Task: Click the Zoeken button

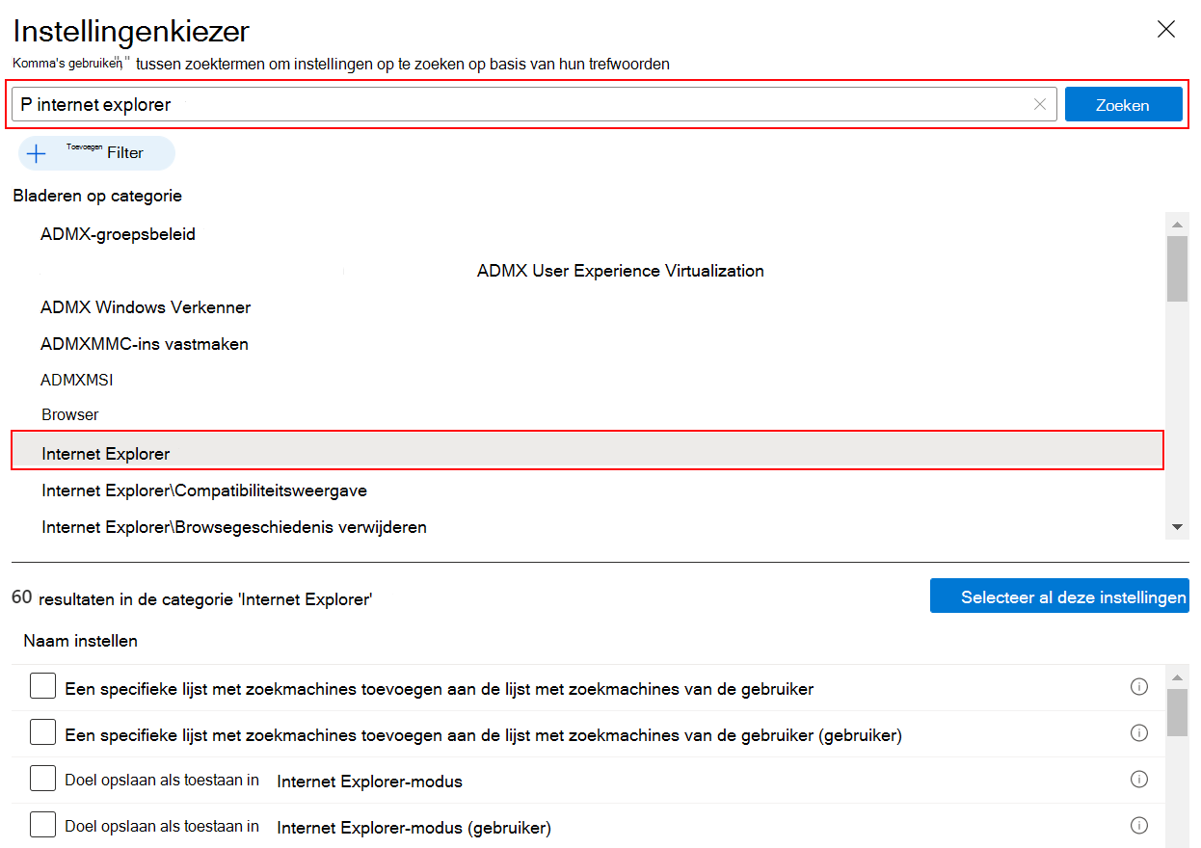Action: pos(1123,104)
